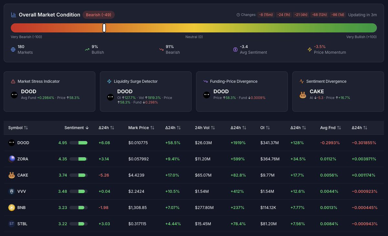
Task: Click STBL mark price $0.317115
Action: [x=137, y=224]
